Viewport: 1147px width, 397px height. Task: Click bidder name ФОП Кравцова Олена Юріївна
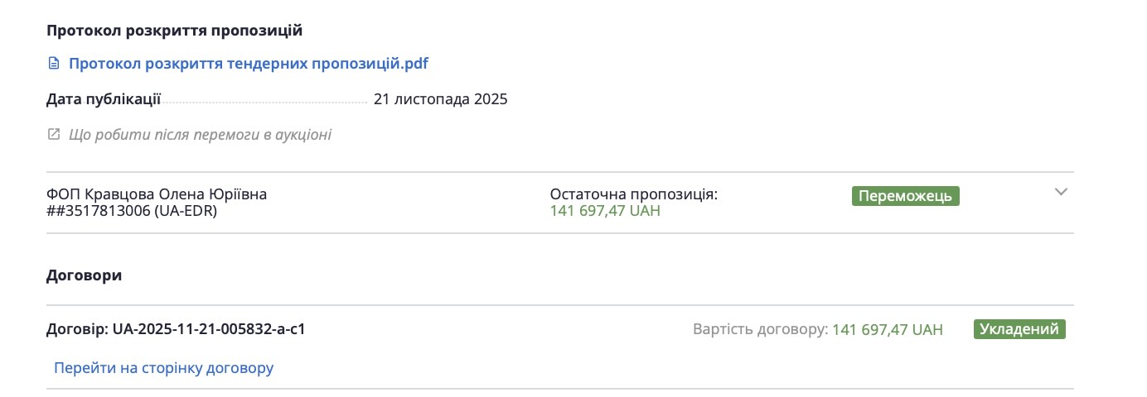point(157,194)
